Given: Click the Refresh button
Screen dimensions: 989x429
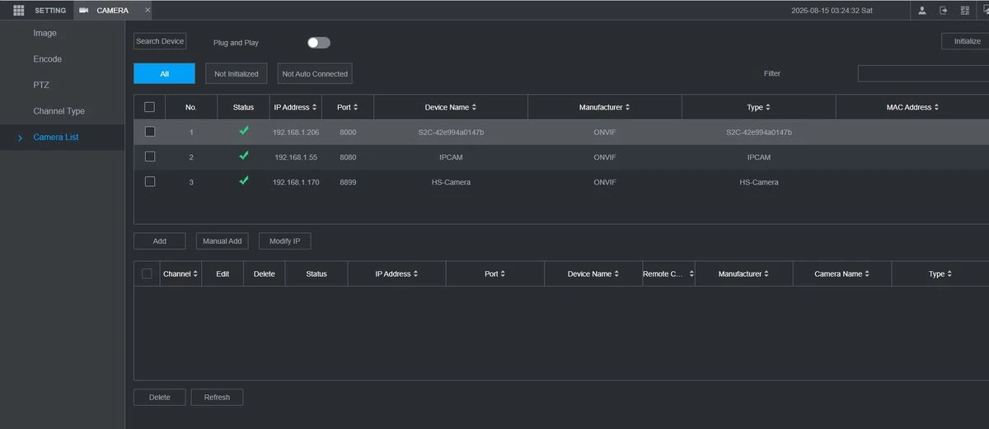Looking at the screenshot, I should (217, 397).
